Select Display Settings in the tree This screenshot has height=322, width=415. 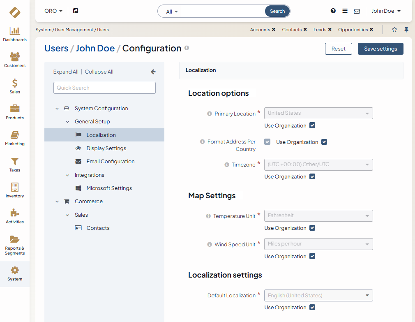[x=106, y=148]
